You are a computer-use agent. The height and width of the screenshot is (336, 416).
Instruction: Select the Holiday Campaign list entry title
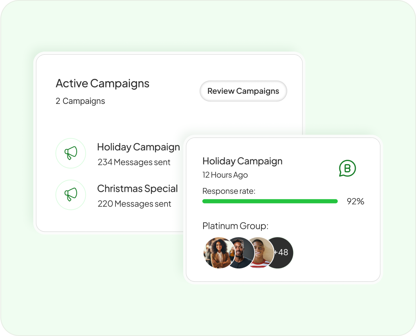(x=138, y=147)
